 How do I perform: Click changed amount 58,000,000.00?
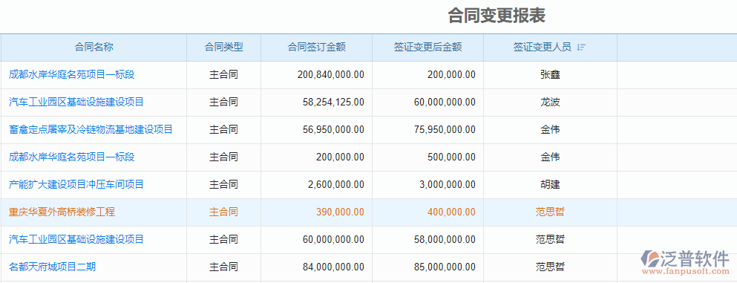coord(445,239)
